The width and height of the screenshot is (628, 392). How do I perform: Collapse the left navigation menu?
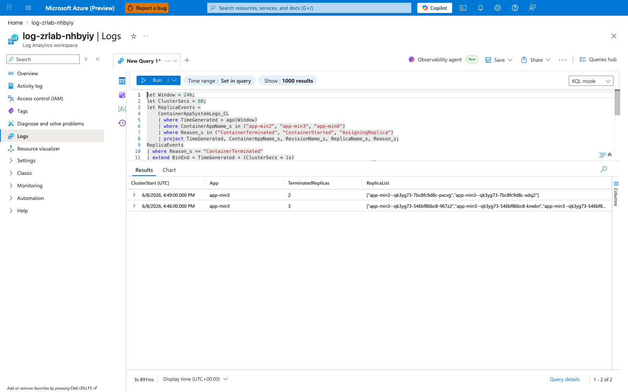[x=98, y=59]
